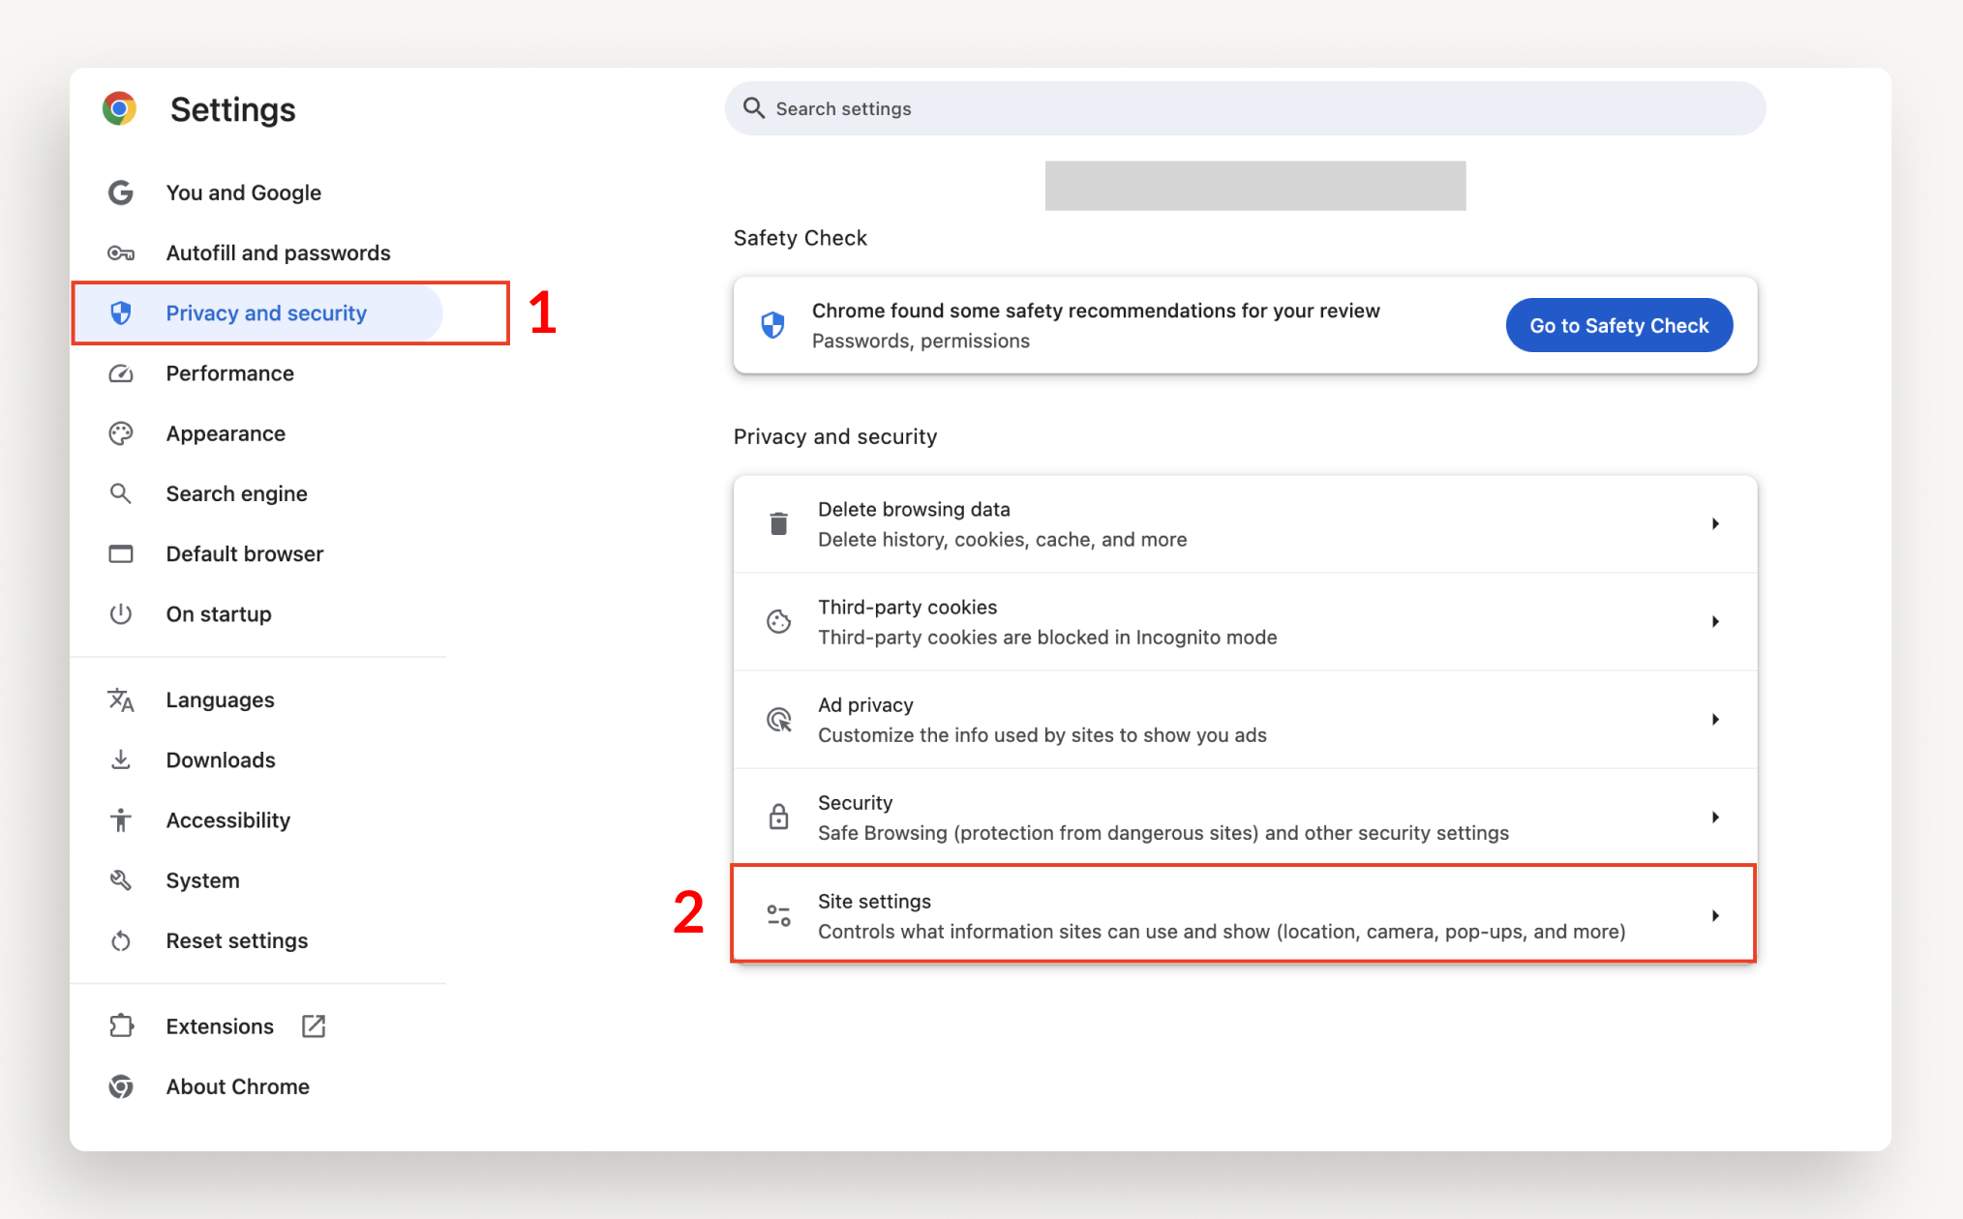Expand the Ad privacy settings

(1244, 719)
